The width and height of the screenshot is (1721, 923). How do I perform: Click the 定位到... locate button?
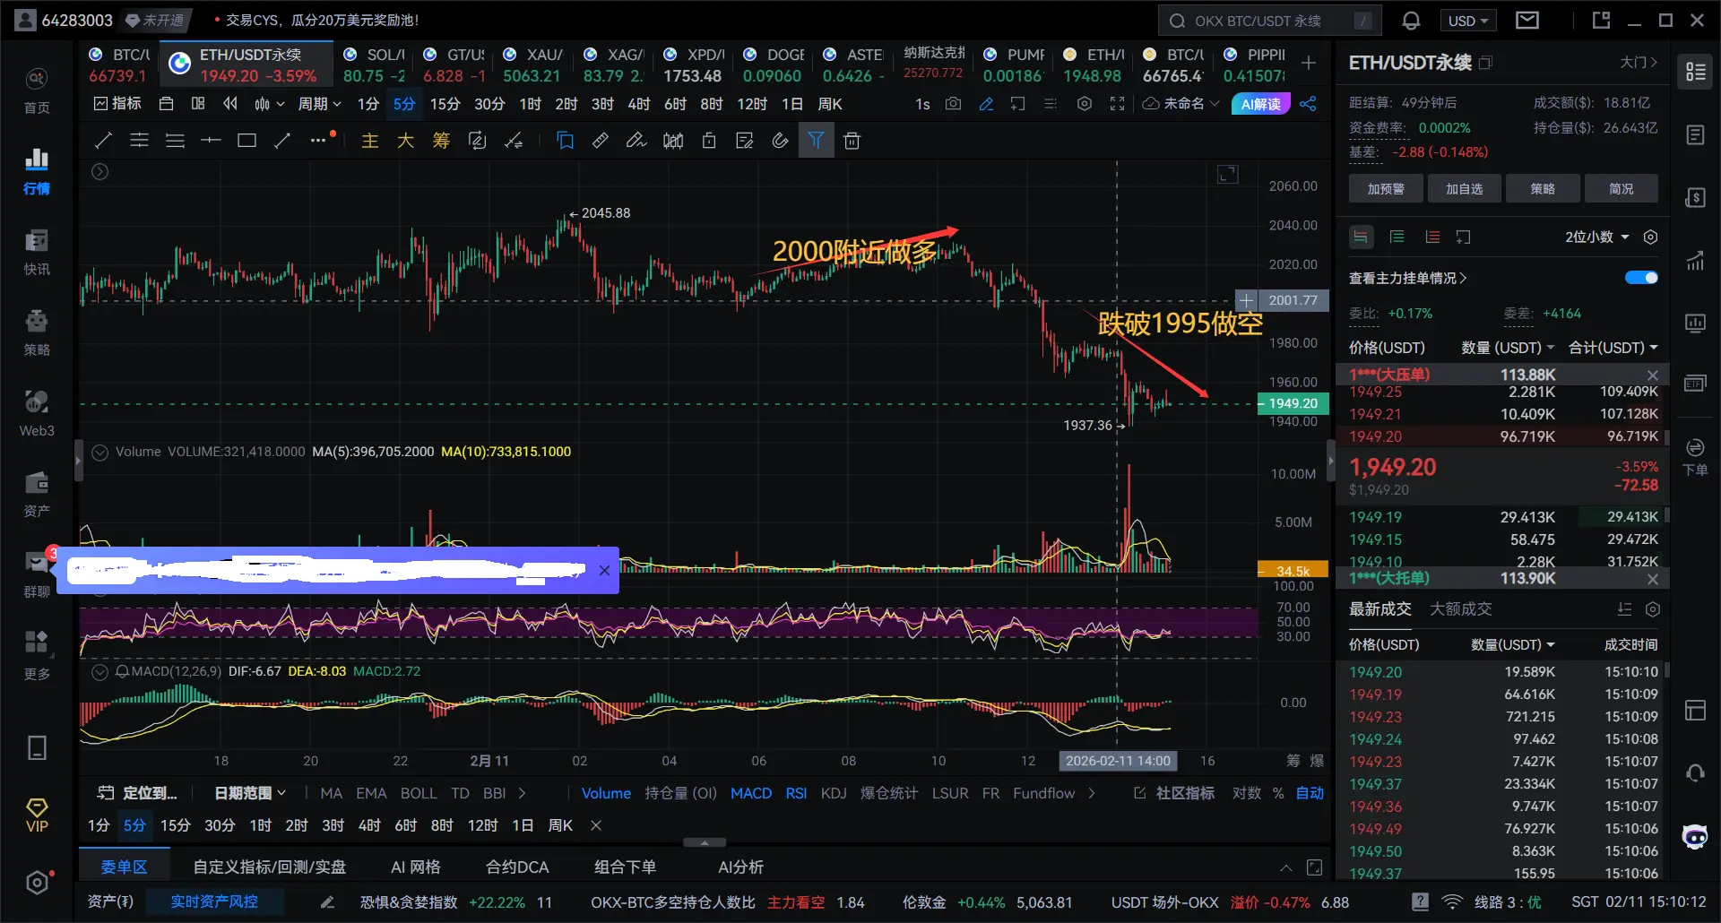click(x=137, y=793)
